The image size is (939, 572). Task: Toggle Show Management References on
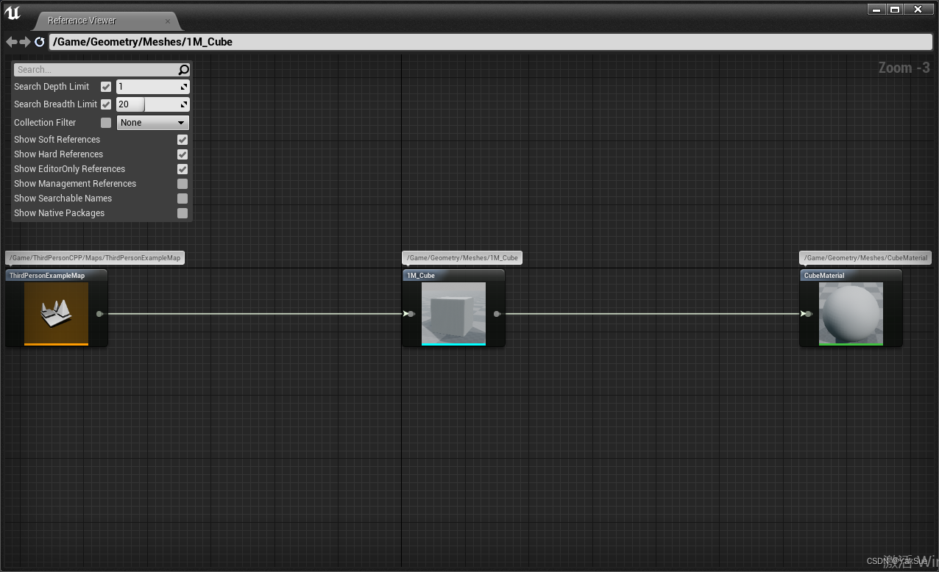pos(183,184)
